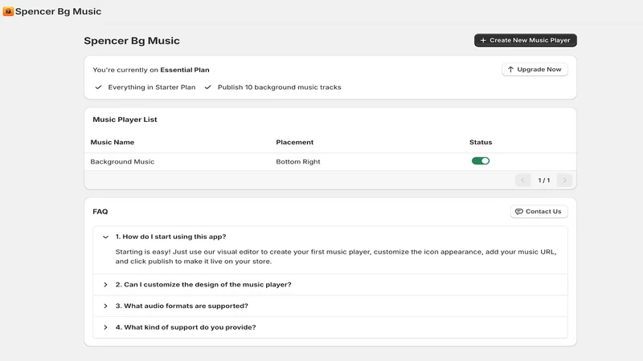
Task: Click the Spencer Bg Music app logo icon
Action: (8, 11)
